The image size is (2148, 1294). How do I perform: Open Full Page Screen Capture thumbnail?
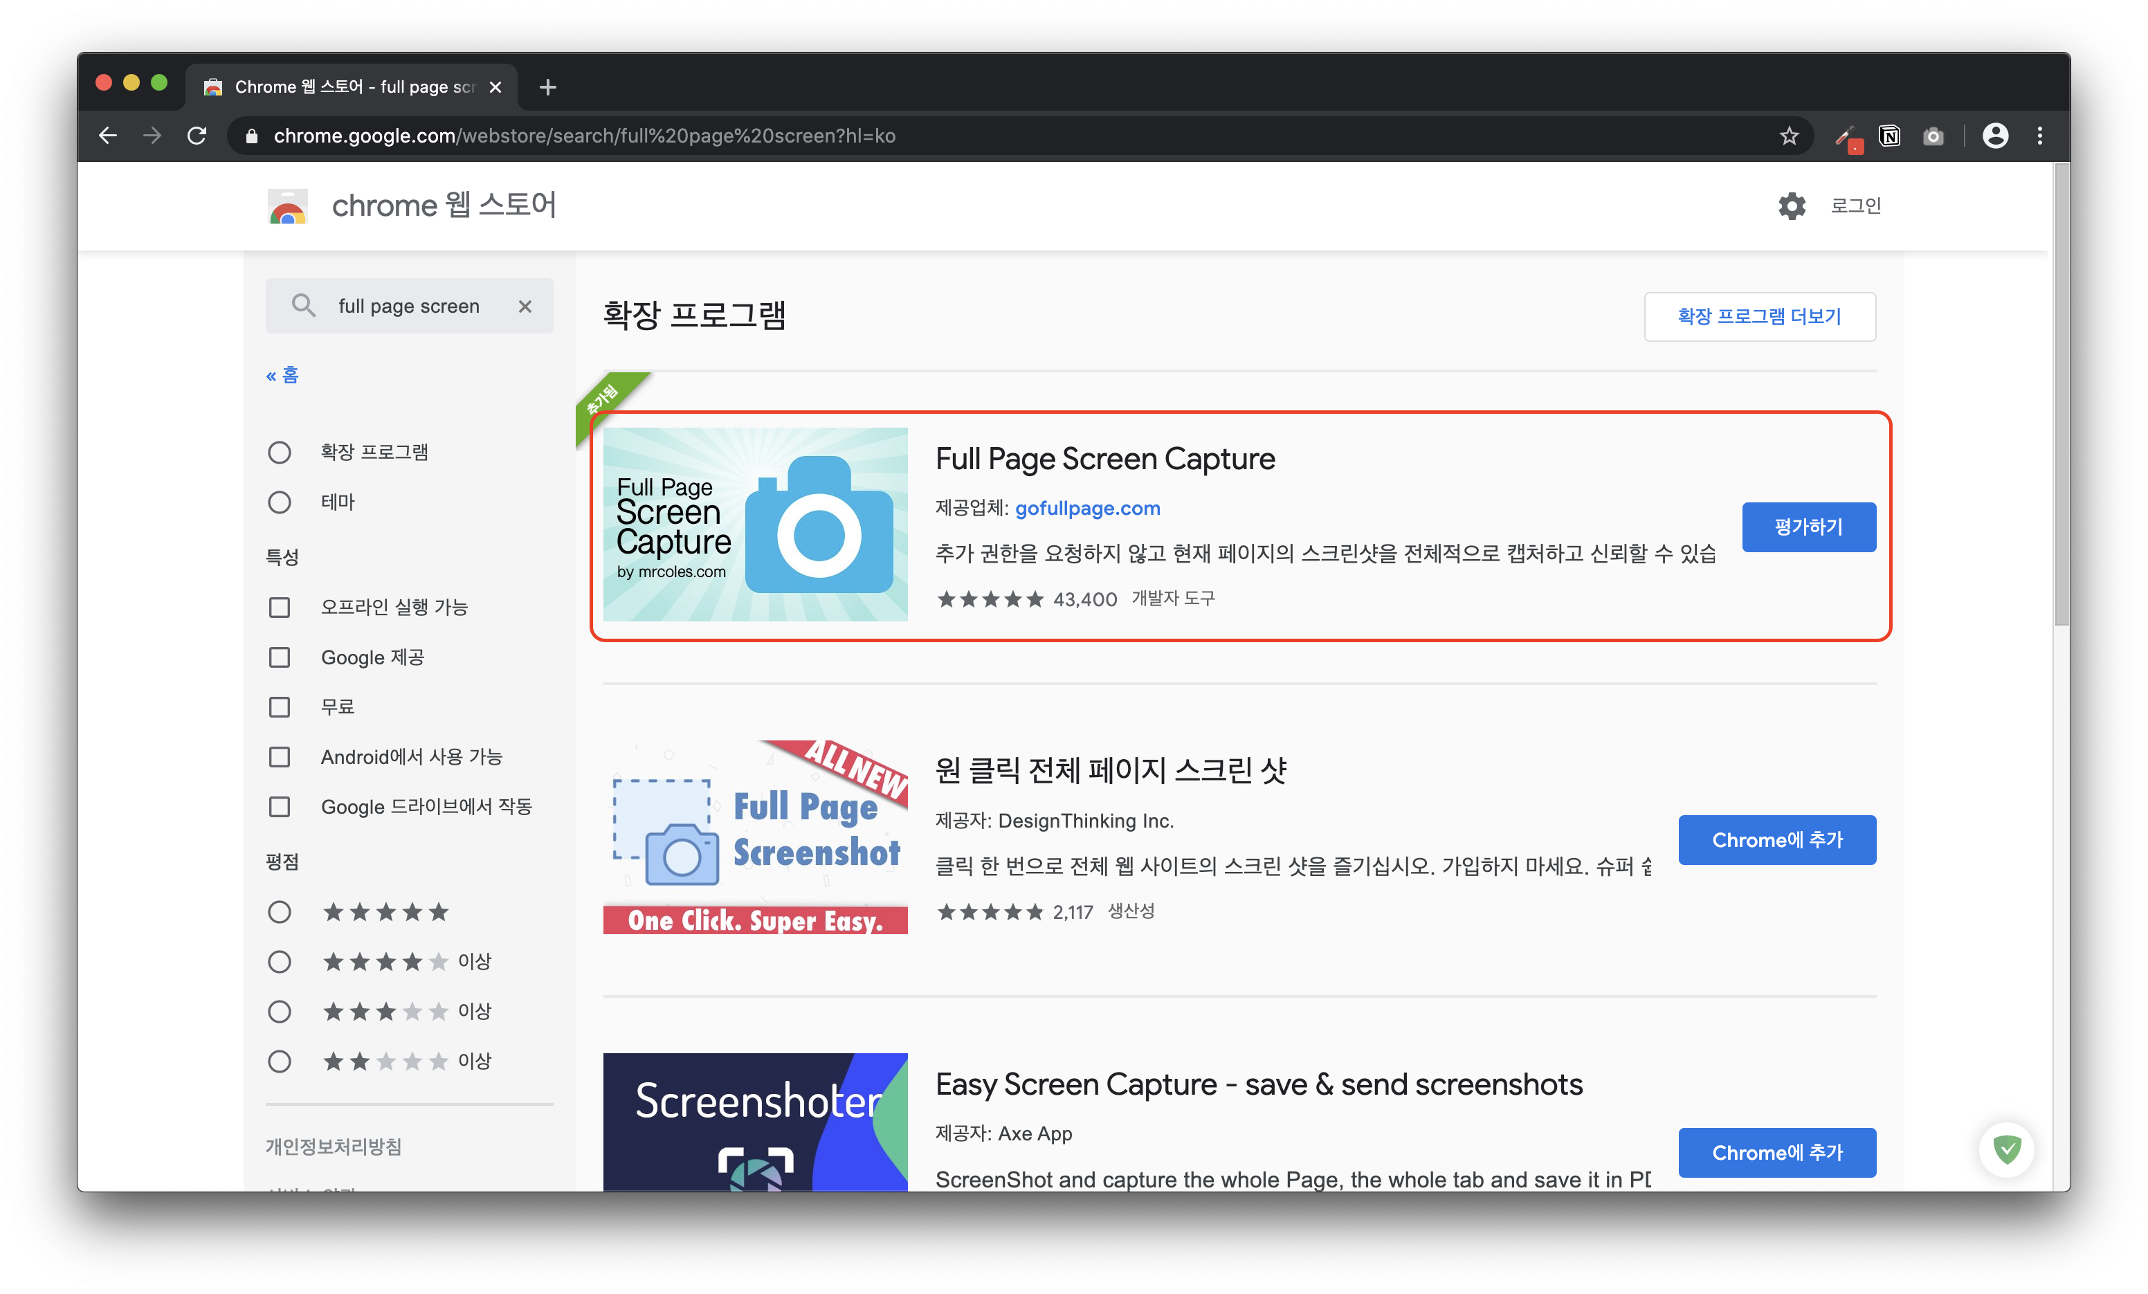755,524
